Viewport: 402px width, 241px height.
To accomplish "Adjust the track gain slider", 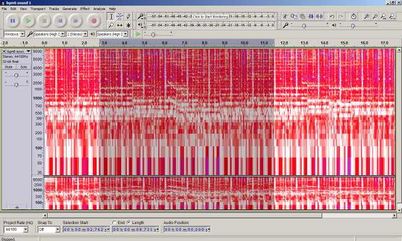I will click(16, 75).
